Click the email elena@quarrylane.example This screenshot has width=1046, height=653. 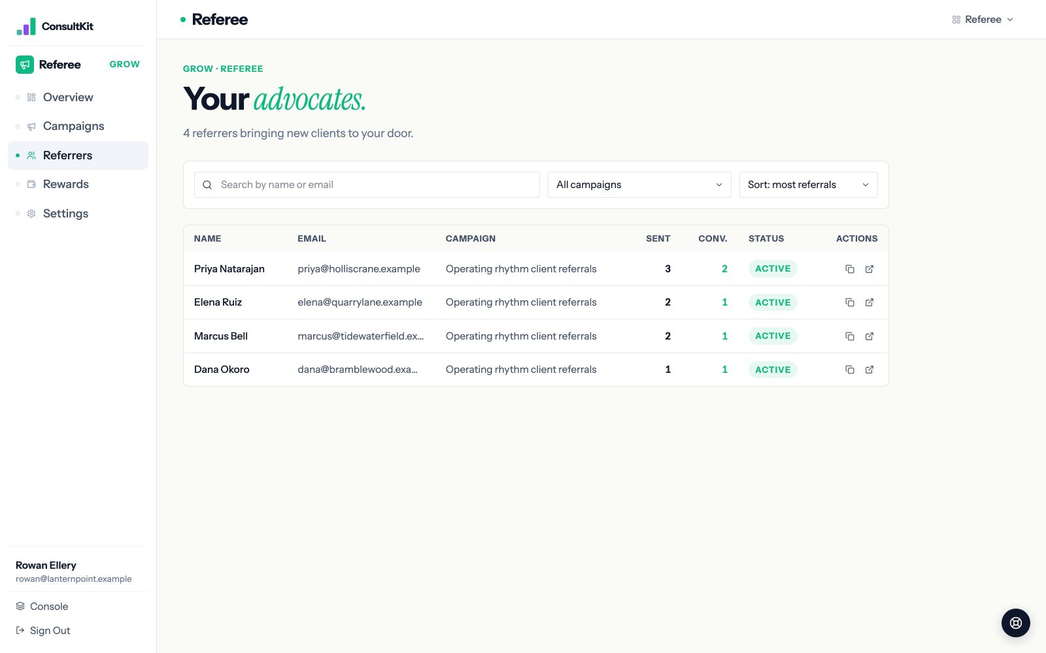coord(360,302)
